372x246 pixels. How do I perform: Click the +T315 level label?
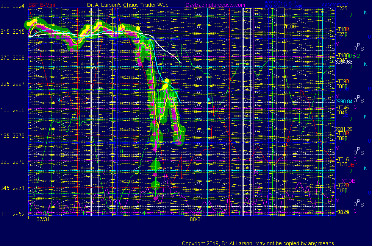click(342, 159)
